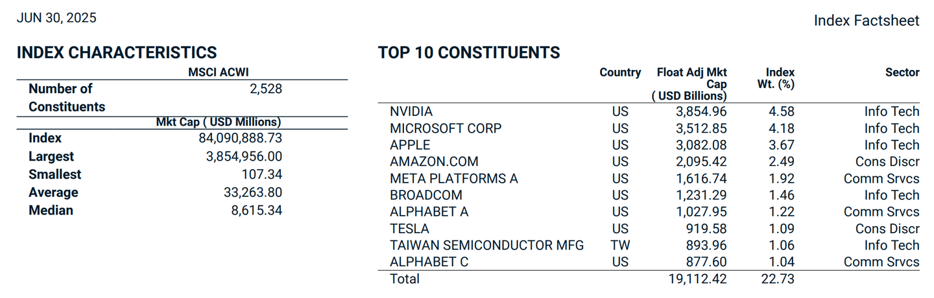Click the Smallest row label

pyautogui.click(x=55, y=174)
